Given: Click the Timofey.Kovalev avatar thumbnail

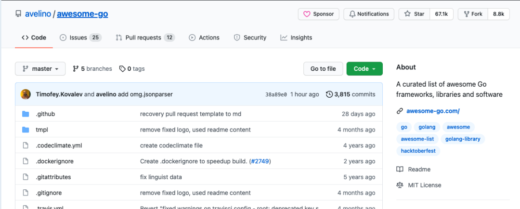Looking at the screenshot, I should (26, 94).
